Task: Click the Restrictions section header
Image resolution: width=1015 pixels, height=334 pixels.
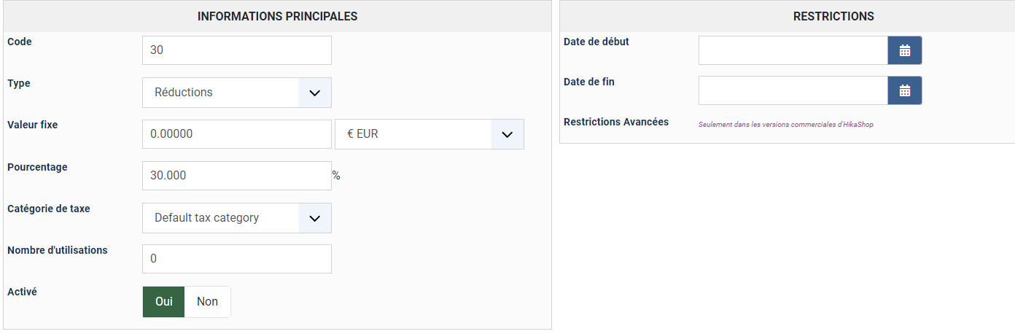Action: tap(833, 16)
